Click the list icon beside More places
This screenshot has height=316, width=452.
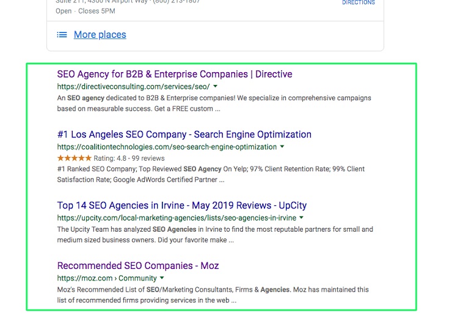(x=62, y=35)
